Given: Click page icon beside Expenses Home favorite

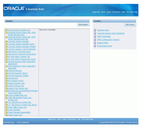Looking at the screenshot, I should pyautogui.click(x=95, y=30).
